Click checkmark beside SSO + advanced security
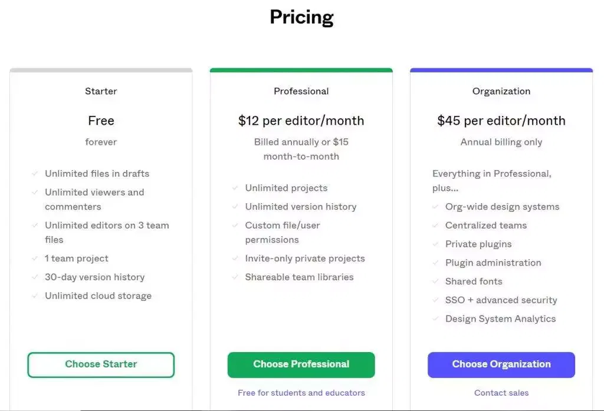 coord(435,300)
